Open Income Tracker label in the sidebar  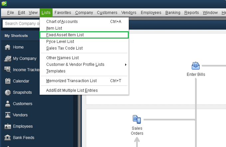[x=26, y=70]
